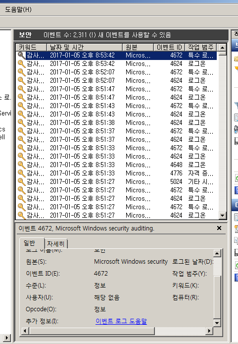Click the event list scroll down arrow
Screen dimensions: 238x344
coord(223,215)
